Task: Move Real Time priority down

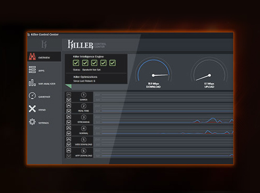Action: [x=69, y=111]
